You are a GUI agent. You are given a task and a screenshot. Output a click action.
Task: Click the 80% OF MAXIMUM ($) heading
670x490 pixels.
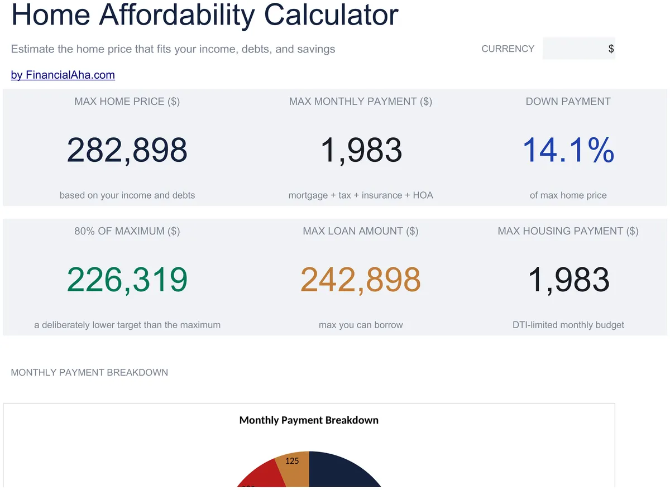point(127,231)
